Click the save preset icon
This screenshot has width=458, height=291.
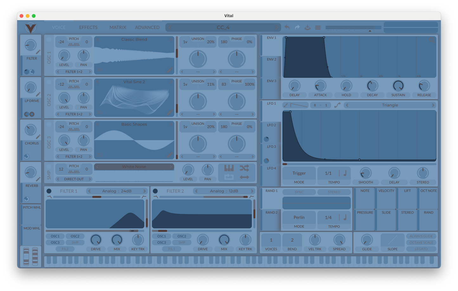tap(307, 28)
